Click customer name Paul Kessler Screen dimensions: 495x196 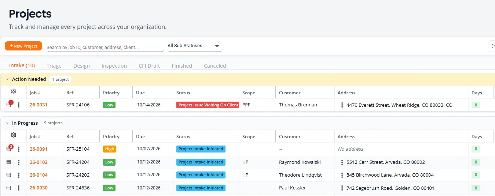(x=292, y=188)
